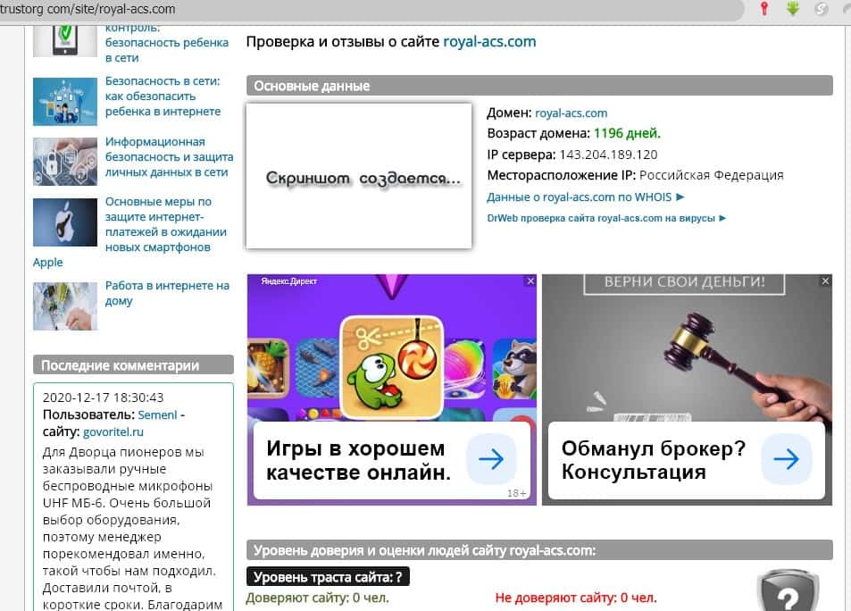Image resolution: width=851 pixels, height=611 pixels.
Task: Click the 'Основные данные' section header
Action: 539,86
